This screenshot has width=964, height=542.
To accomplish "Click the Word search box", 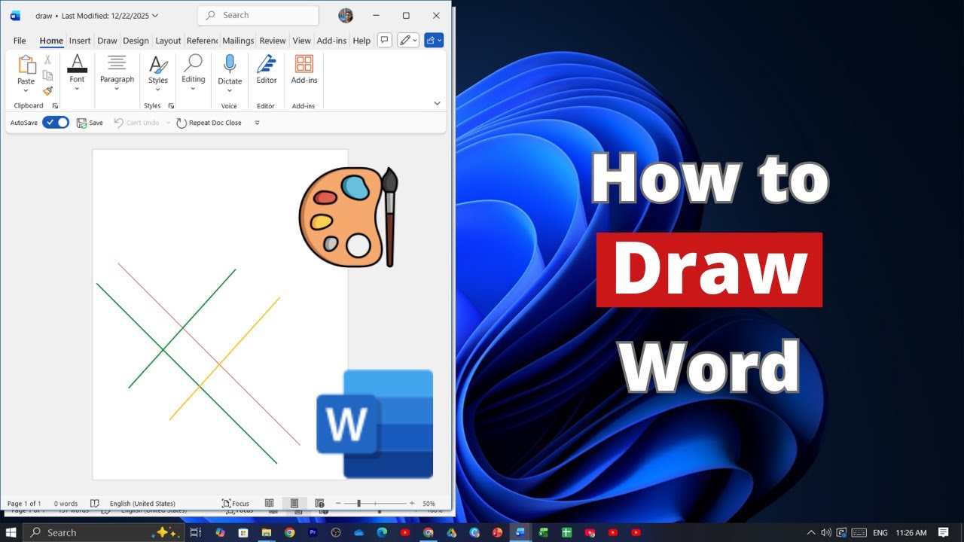I will click(x=258, y=15).
